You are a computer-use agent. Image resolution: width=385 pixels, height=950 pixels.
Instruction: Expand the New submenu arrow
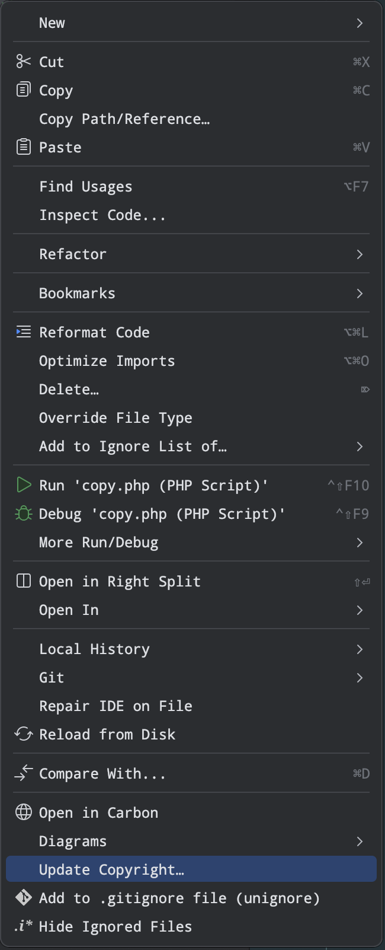[x=360, y=23]
